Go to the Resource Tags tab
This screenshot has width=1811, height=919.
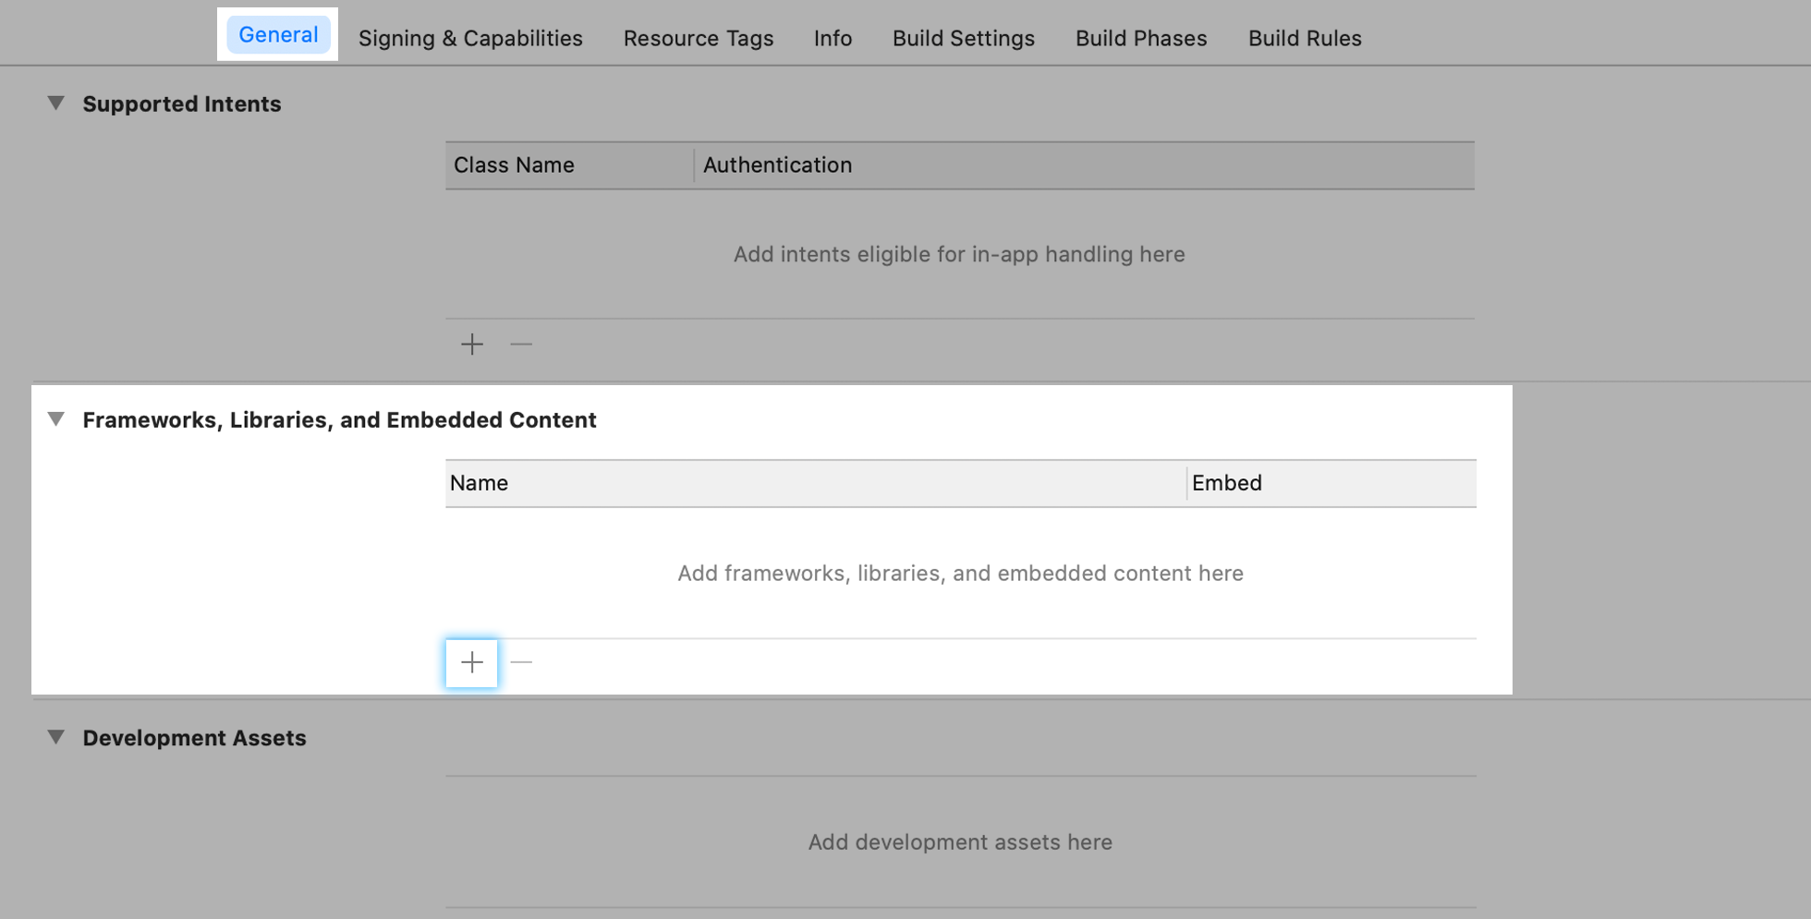[x=698, y=38]
